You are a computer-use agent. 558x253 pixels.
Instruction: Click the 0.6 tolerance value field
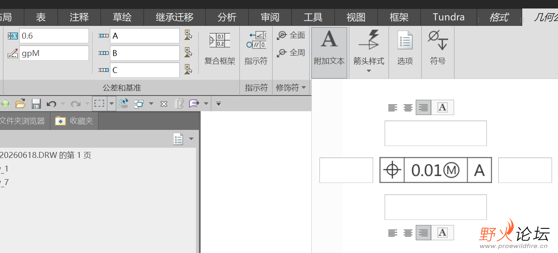54,36
